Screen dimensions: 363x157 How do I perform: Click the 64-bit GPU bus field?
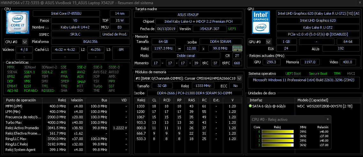348,42
